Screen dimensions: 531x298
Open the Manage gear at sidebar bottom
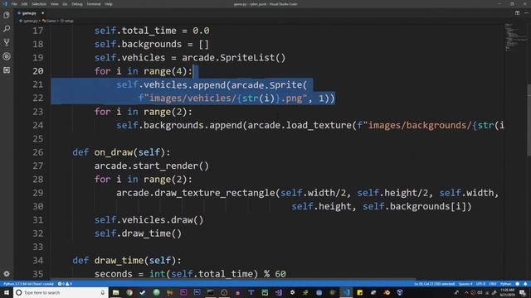pos(7,274)
